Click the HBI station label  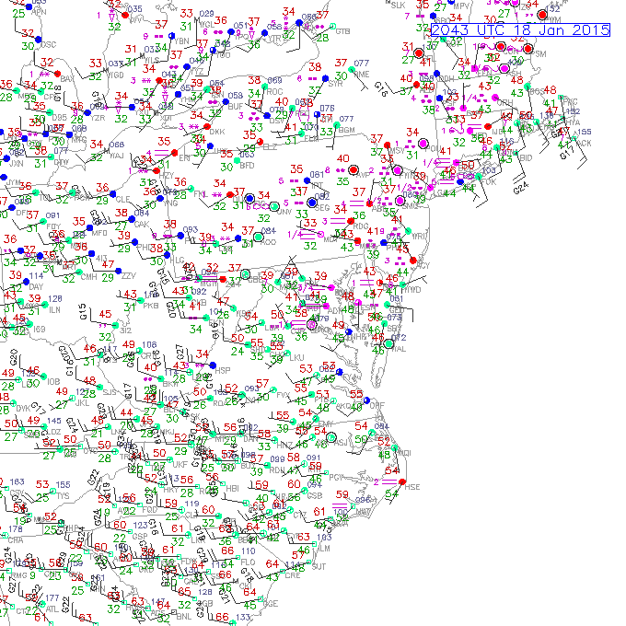232,488
